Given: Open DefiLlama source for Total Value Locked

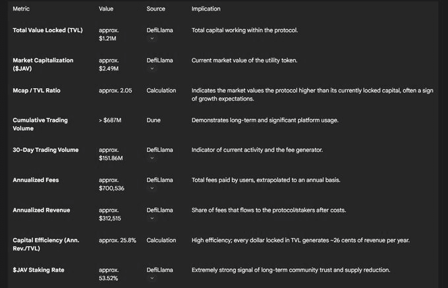Looking at the screenshot, I should click(159, 30).
